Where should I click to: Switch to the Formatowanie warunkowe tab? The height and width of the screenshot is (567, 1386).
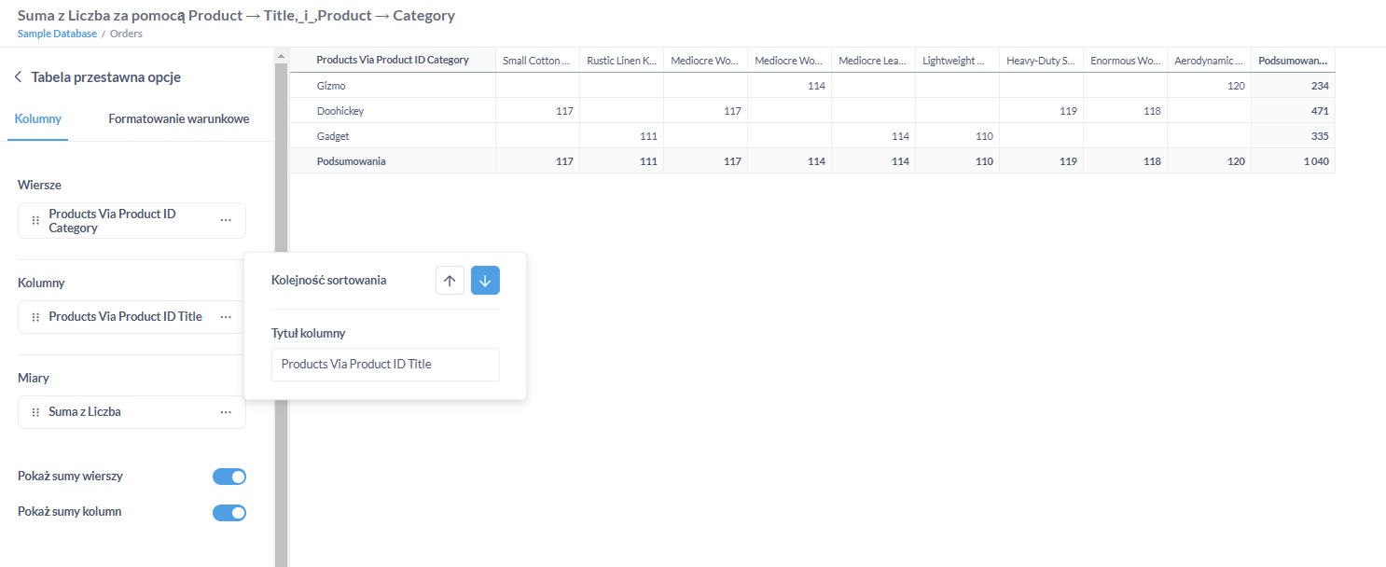(x=179, y=118)
